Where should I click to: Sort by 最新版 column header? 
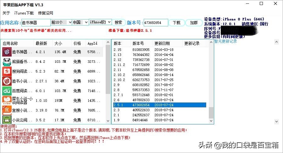pyautogui.click(x=43, y=43)
